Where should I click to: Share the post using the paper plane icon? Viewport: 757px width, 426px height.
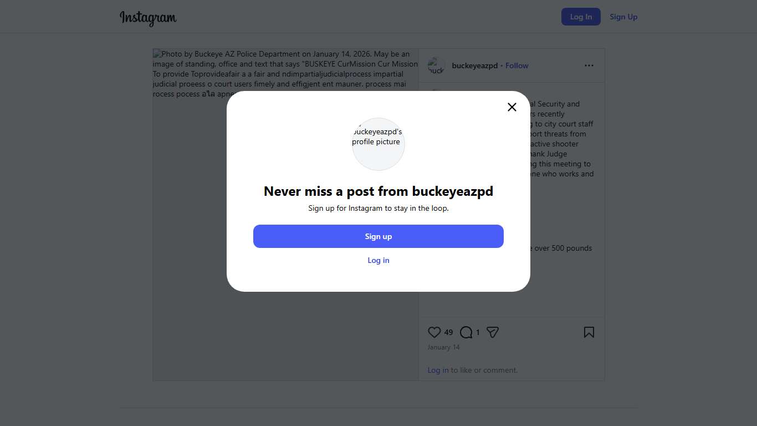pyautogui.click(x=493, y=332)
